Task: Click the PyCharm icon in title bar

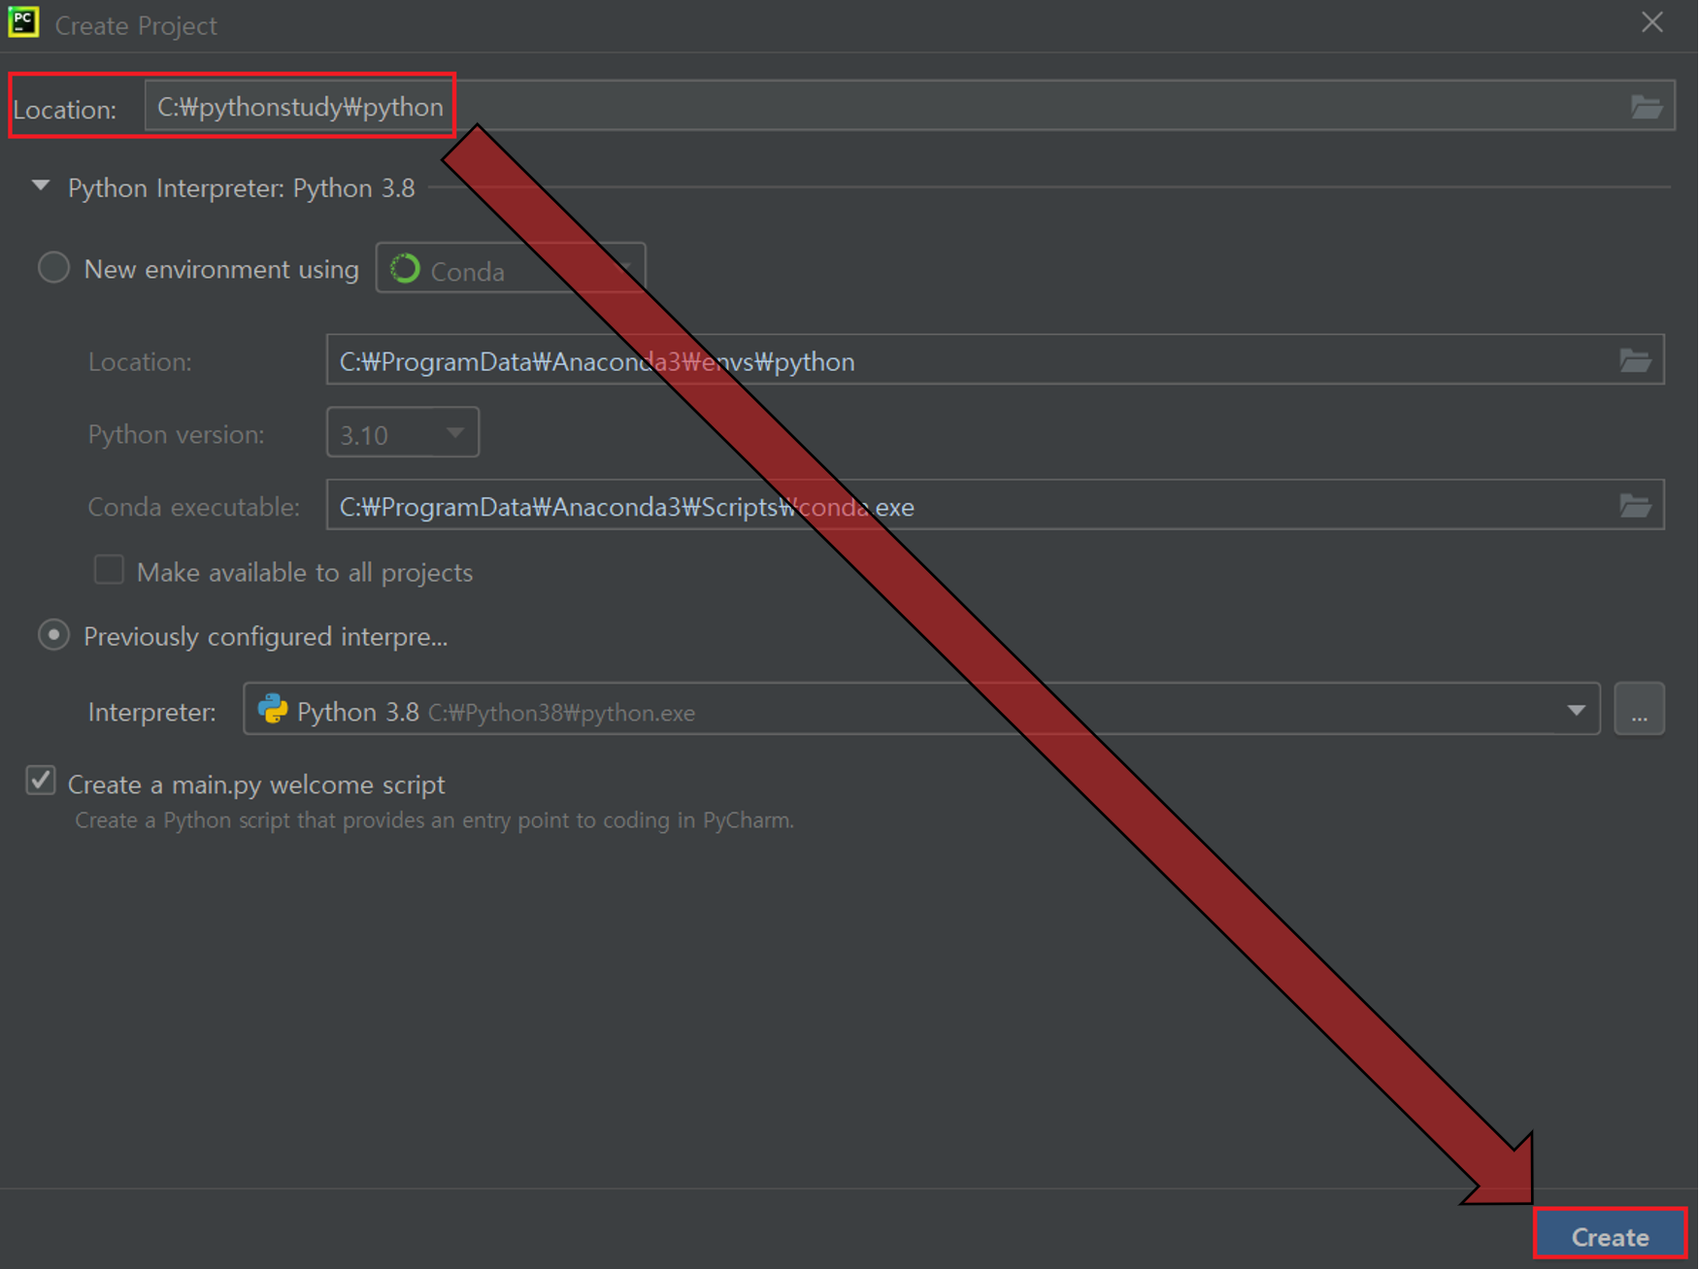Action: click(23, 22)
